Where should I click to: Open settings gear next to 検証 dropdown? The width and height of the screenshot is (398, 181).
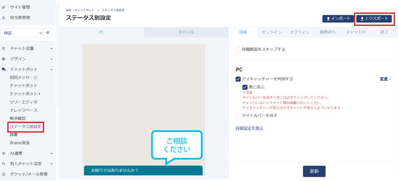pyautogui.click(x=47, y=33)
